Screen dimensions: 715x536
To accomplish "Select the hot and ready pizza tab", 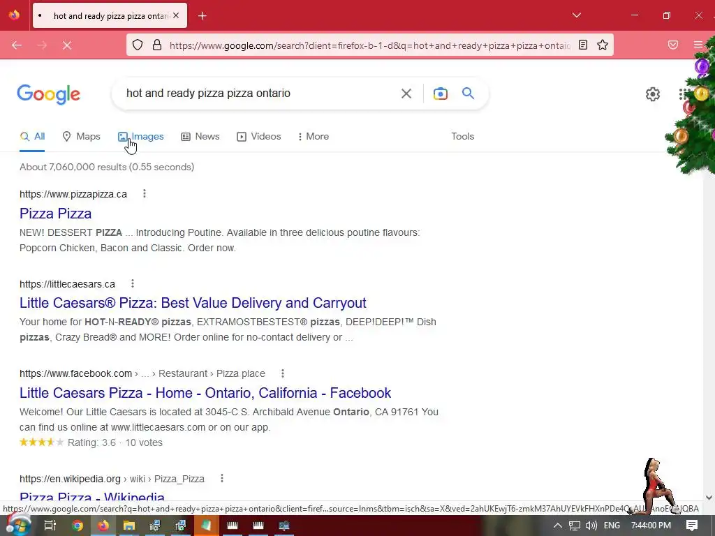I will coord(110,15).
